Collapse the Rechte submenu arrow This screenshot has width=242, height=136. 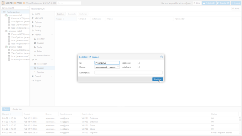(x=52, y=35)
